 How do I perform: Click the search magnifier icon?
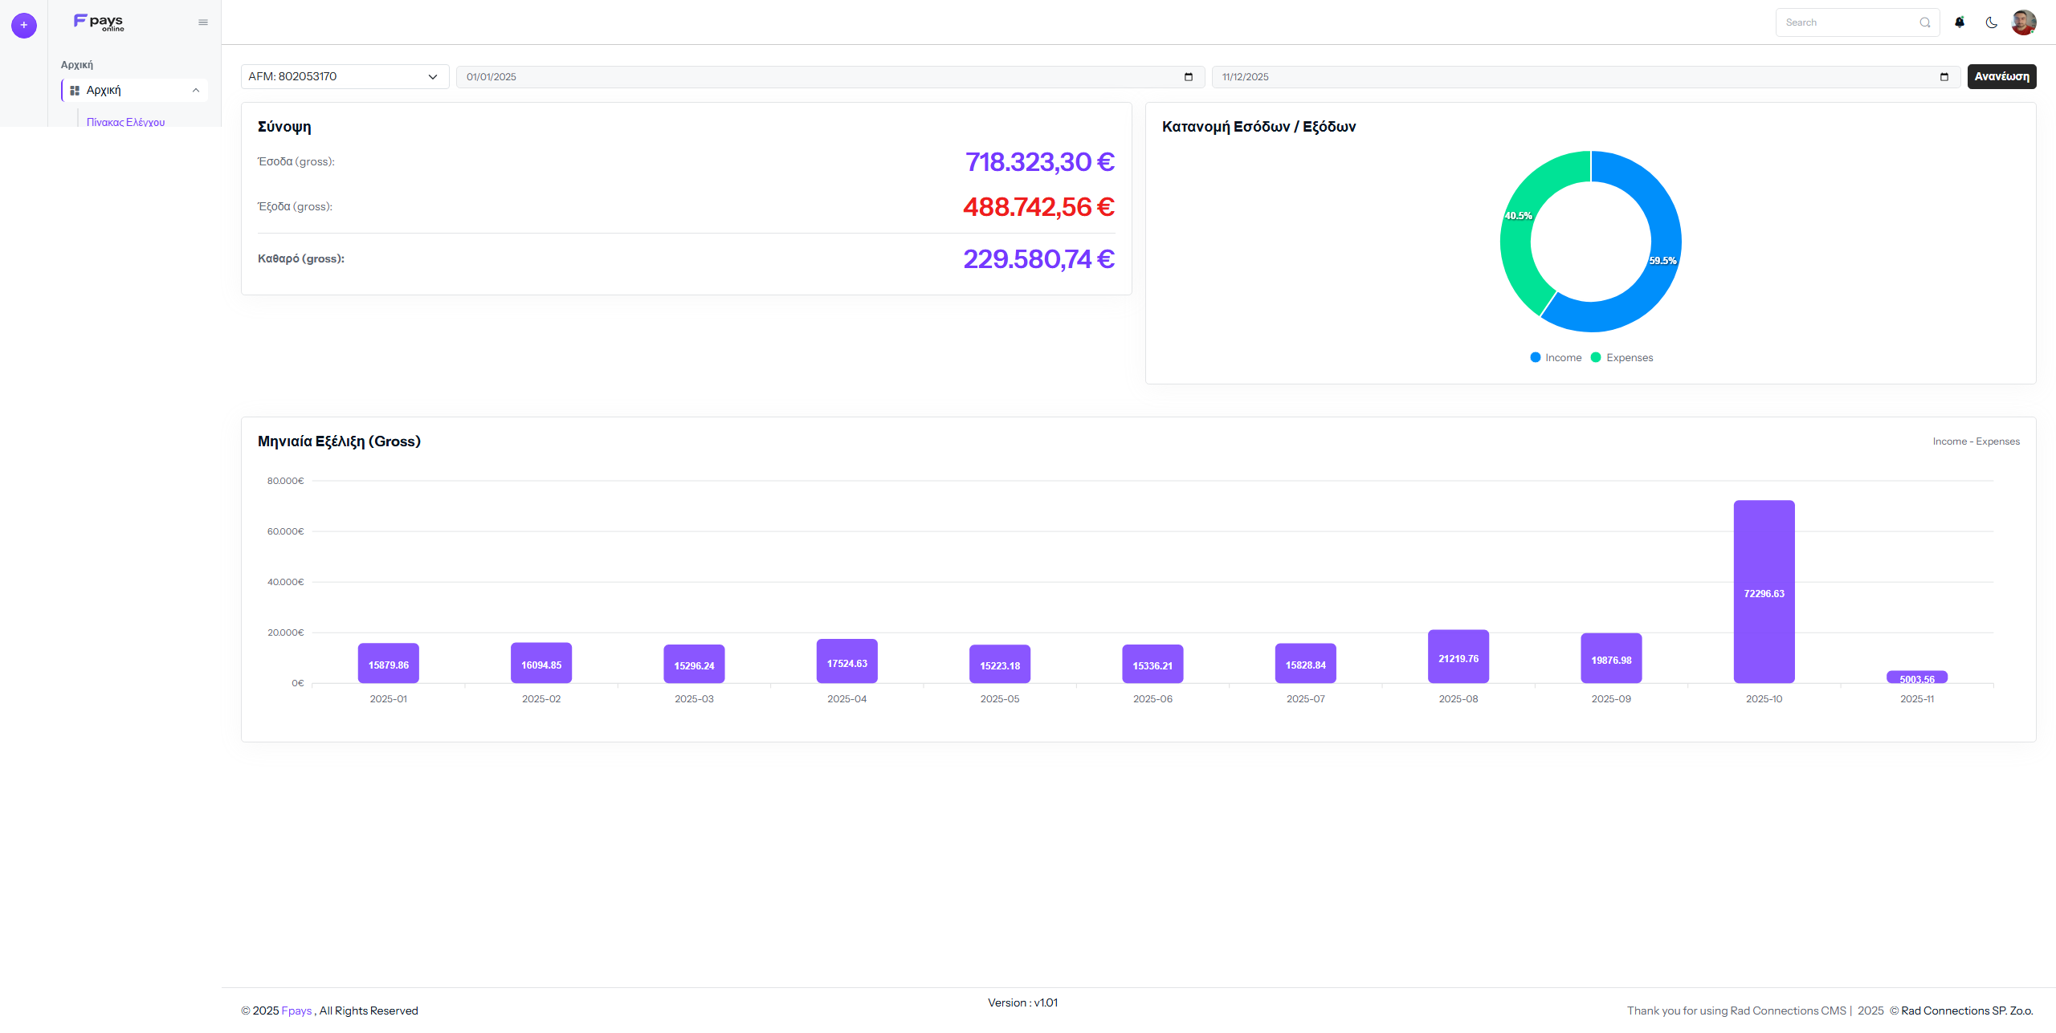[x=1925, y=22]
